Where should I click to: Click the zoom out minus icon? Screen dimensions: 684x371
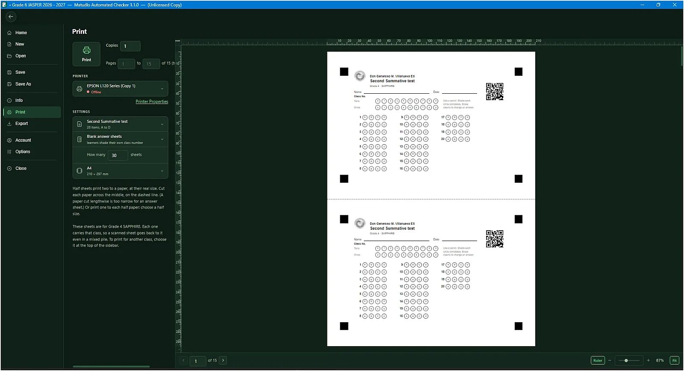tap(610, 360)
